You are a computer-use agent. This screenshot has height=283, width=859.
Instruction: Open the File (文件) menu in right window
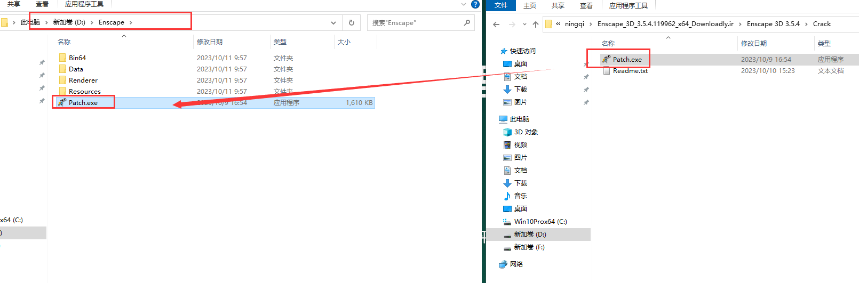[501, 5]
